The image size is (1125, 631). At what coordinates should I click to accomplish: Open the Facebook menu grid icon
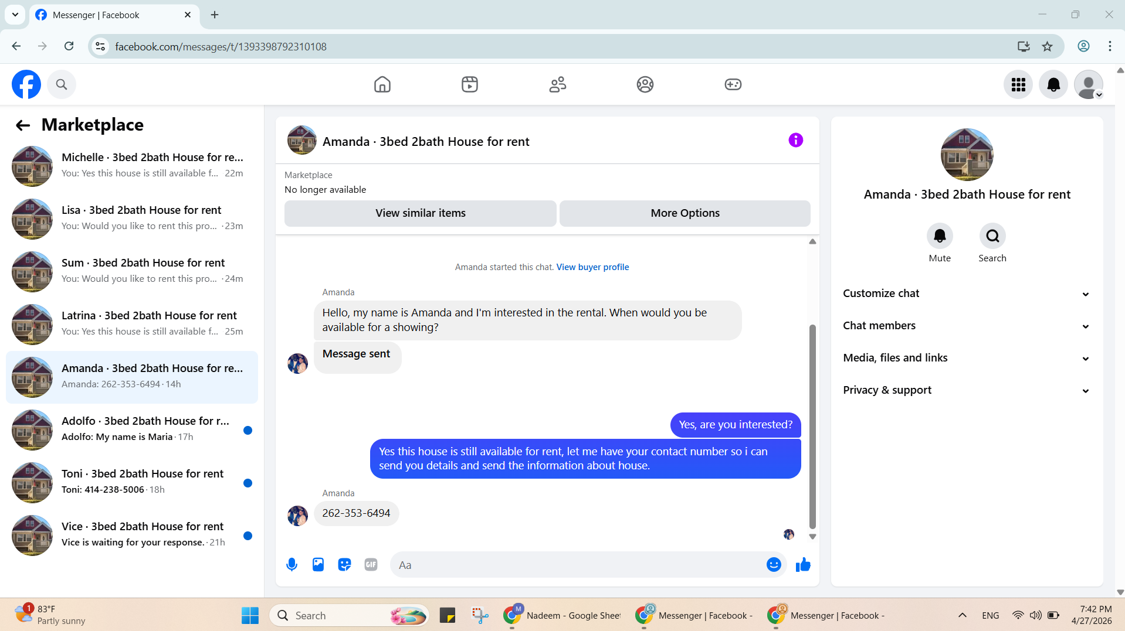coord(1018,84)
